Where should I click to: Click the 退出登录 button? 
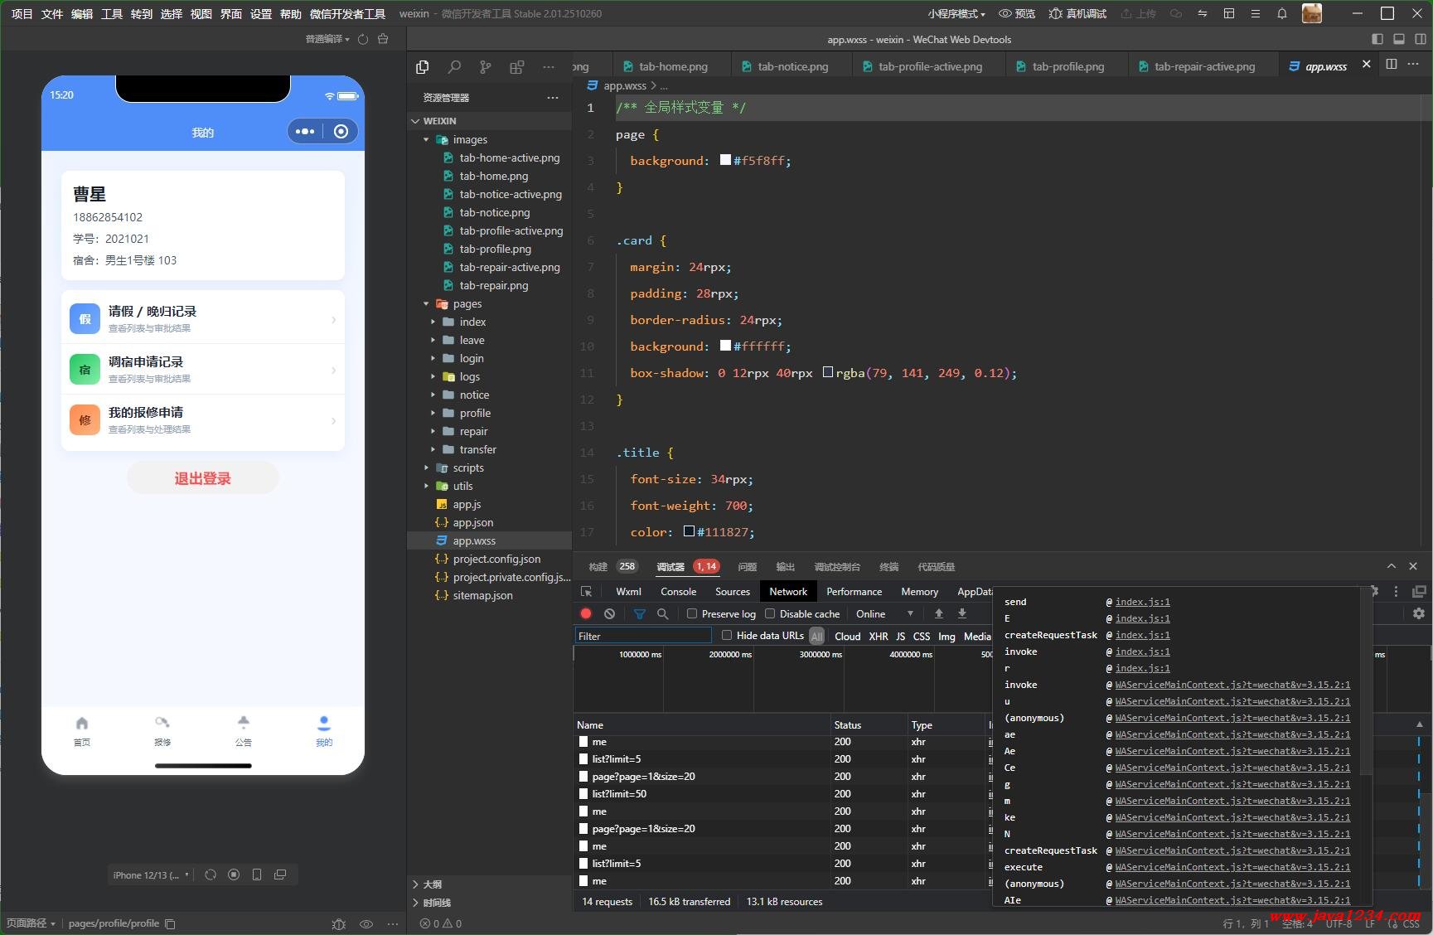tap(202, 478)
